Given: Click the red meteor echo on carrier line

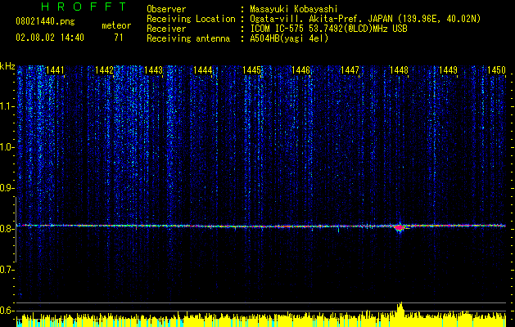Looking at the screenshot, I should [x=399, y=228].
